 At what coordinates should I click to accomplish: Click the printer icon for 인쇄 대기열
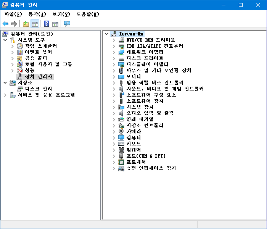pyautogui.click(x=121, y=119)
